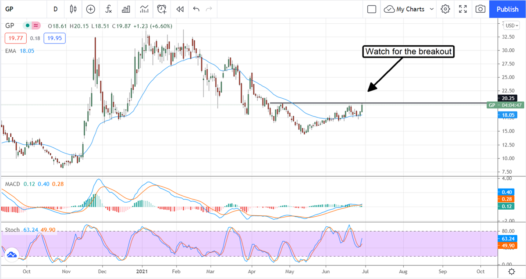Open indicator templates icon

[144, 9]
